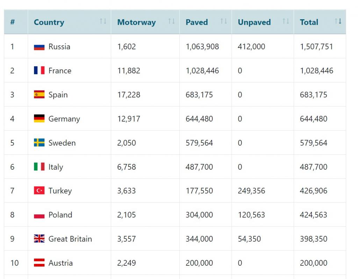This screenshot has width=358, height=279.
Task: Toggle sort arrows in Country column
Action: click(103, 21)
